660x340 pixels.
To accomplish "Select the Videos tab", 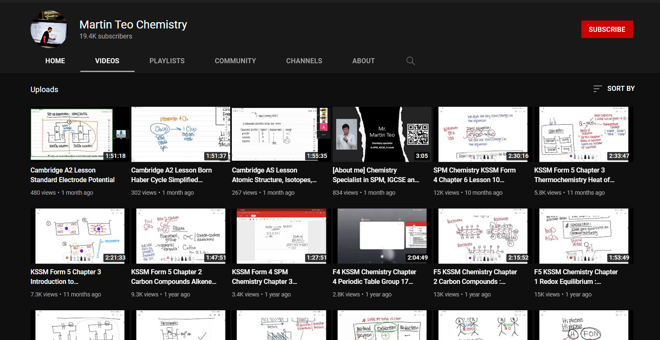I will pos(107,61).
